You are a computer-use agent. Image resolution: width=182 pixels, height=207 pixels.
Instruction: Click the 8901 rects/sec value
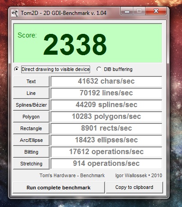106,128
